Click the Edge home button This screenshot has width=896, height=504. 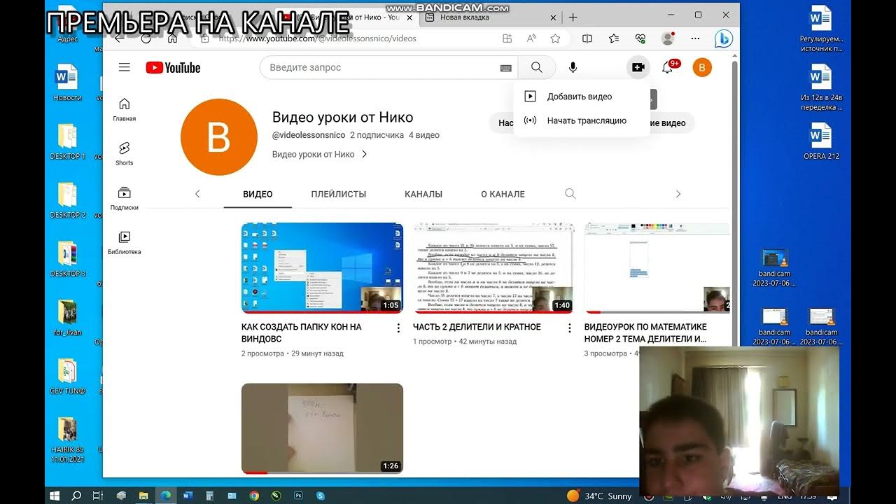172,38
